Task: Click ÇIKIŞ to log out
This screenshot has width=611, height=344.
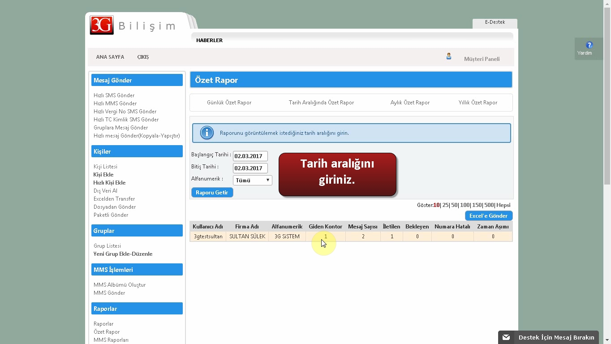Action: coord(143,57)
